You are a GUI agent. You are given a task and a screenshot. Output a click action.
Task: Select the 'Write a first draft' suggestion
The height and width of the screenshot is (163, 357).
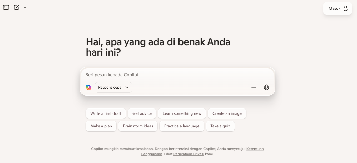click(x=106, y=113)
